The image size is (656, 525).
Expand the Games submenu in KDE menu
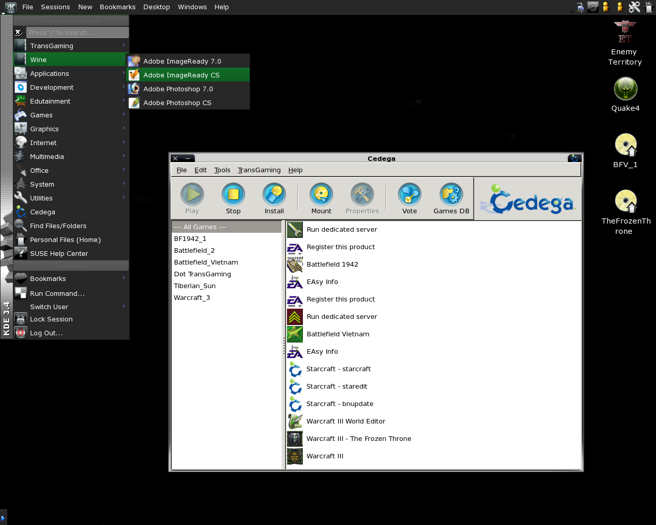pyautogui.click(x=71, y=115)
